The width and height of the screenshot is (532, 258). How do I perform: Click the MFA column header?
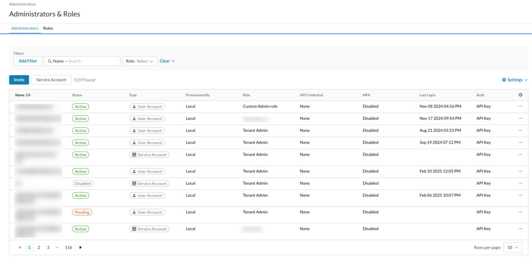[366, 96]
